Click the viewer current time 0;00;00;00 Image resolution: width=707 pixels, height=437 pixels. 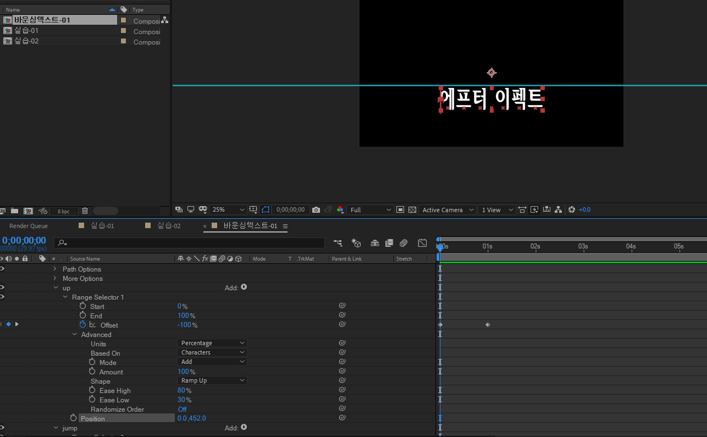pyautogui.click(x=290, y=210)
